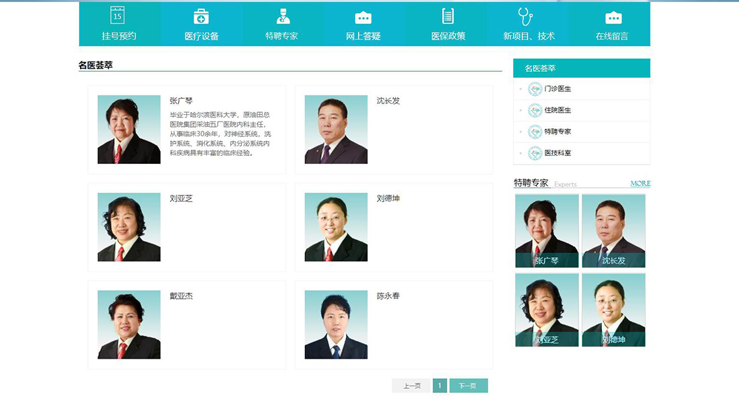Open the speech bubble icon for 网上答疑

click(363, 17)
